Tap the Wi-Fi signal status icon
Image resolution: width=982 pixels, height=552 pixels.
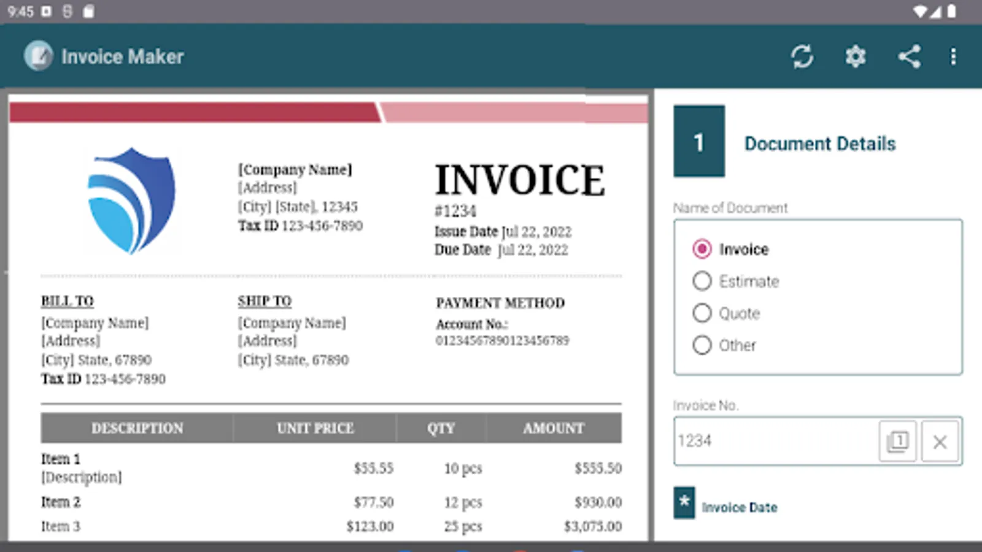919,12
